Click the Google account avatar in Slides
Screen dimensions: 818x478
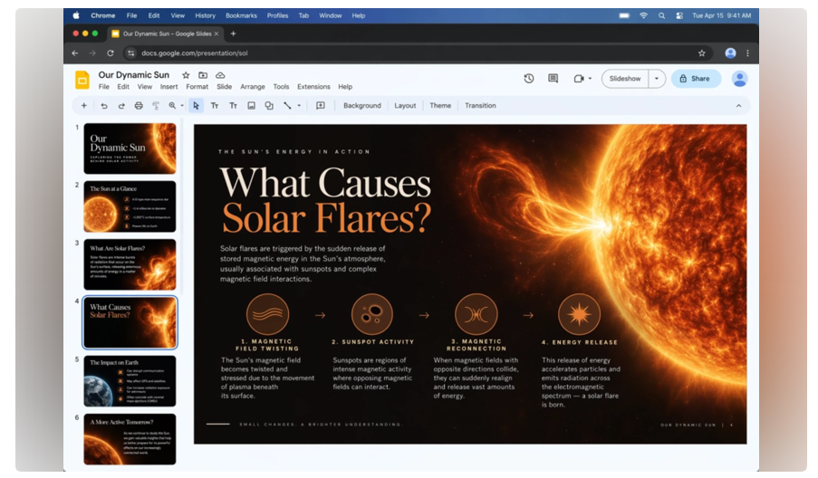coord(739,79)
